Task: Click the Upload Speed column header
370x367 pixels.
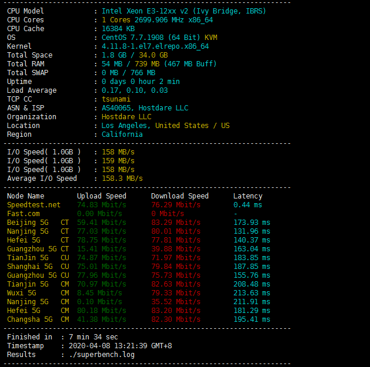Action: [101, 196]
